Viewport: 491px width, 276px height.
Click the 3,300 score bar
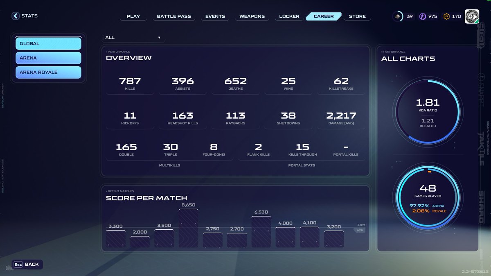click(x=115, y=239)
